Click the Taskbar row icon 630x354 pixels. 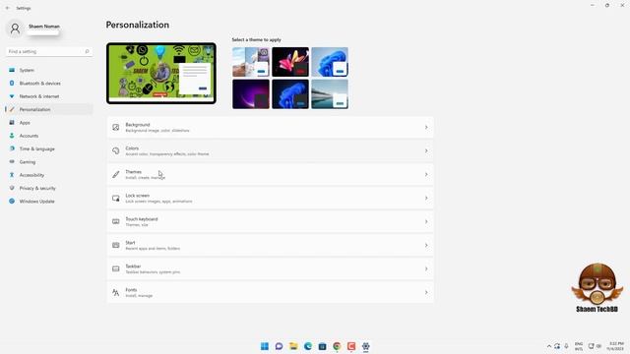pyautogui.click(x=116, y=268)
